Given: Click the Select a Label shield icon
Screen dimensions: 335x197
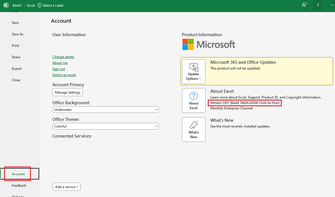Looking at the screenshot, I should tap(39, 5).
